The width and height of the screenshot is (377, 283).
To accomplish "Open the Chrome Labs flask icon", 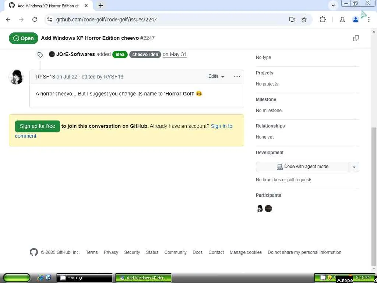I will click(342, 20).
